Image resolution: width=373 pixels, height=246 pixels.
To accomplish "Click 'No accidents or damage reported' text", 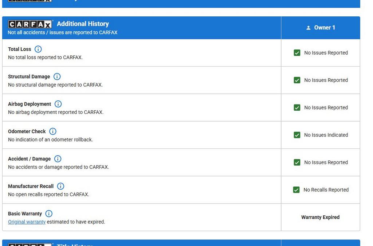I will (x=59, y=167).
